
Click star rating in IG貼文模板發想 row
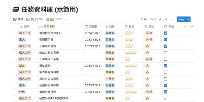(x=131, y=53)
